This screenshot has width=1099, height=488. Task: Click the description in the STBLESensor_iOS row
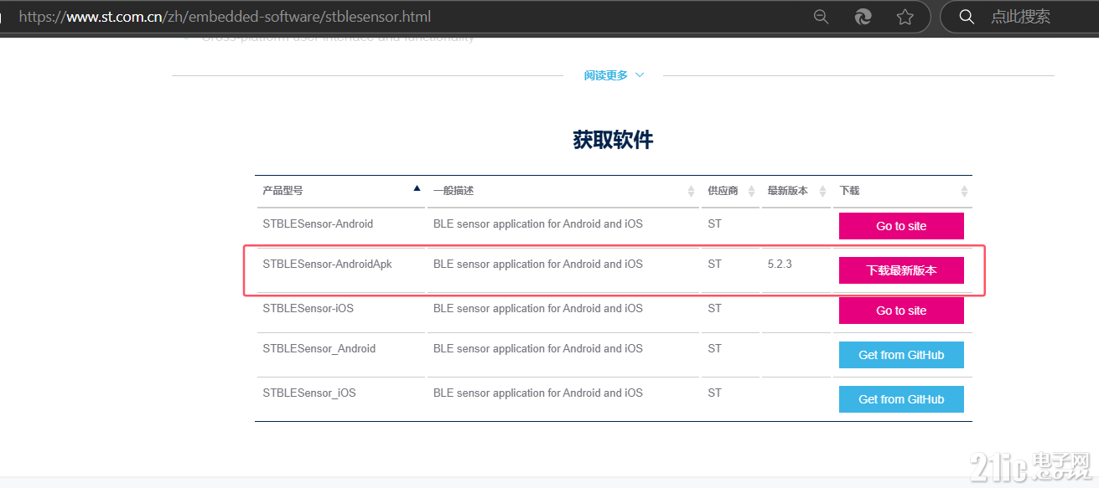[x=538, y=393]
